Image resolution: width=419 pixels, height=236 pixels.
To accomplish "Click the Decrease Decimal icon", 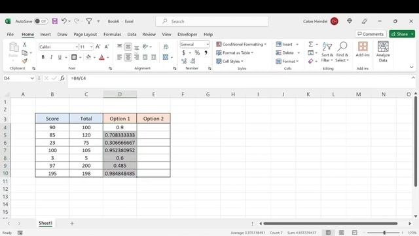I will [193, 61].
